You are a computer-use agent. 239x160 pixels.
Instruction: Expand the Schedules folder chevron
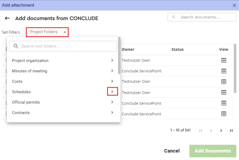tap(112, 92)
